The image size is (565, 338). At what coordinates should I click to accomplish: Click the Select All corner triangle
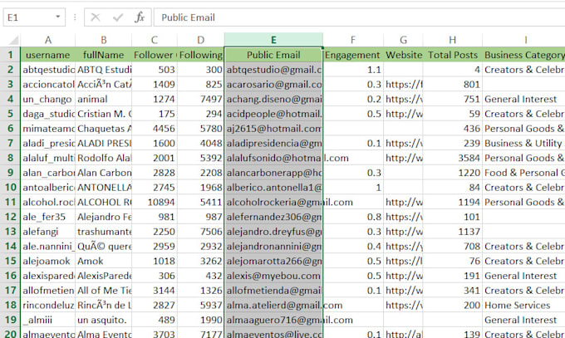13,40
